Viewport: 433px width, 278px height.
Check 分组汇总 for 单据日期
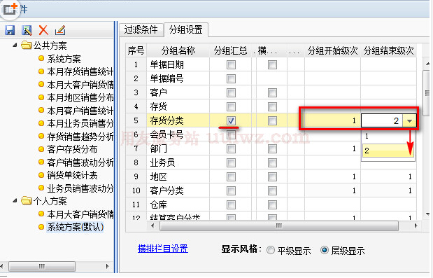[231, 64]
